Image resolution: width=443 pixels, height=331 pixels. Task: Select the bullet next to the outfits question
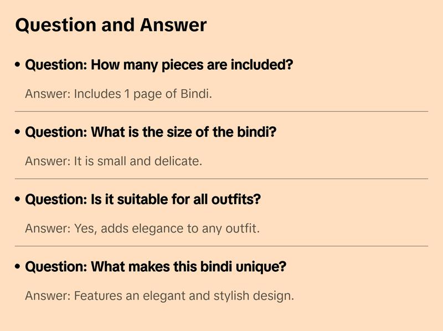(18, 200)
